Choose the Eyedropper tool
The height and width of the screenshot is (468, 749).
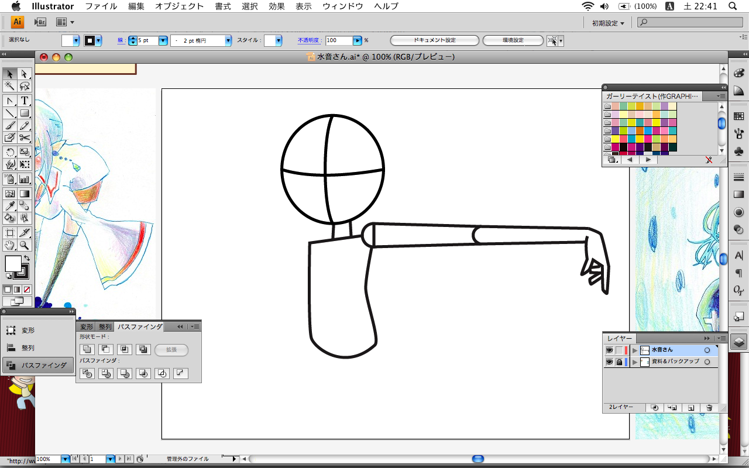pos(10,205)
